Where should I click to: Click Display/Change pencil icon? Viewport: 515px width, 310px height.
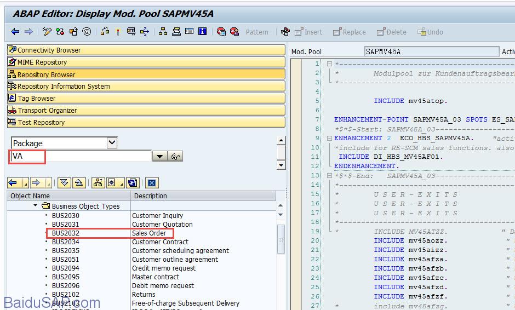click(x=47, y=32)
